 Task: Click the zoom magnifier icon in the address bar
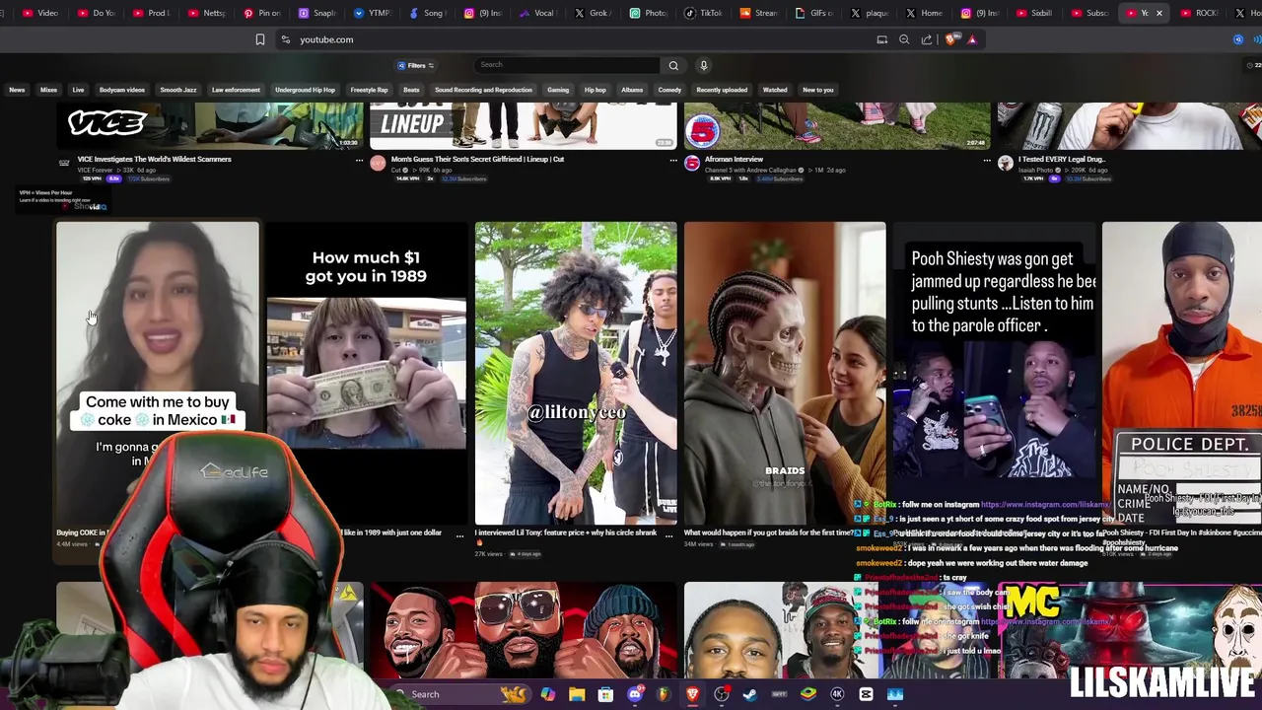[x=904, y=39]
